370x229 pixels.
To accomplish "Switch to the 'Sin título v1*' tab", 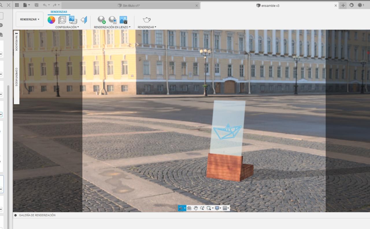I will click(x=131, y=5).
